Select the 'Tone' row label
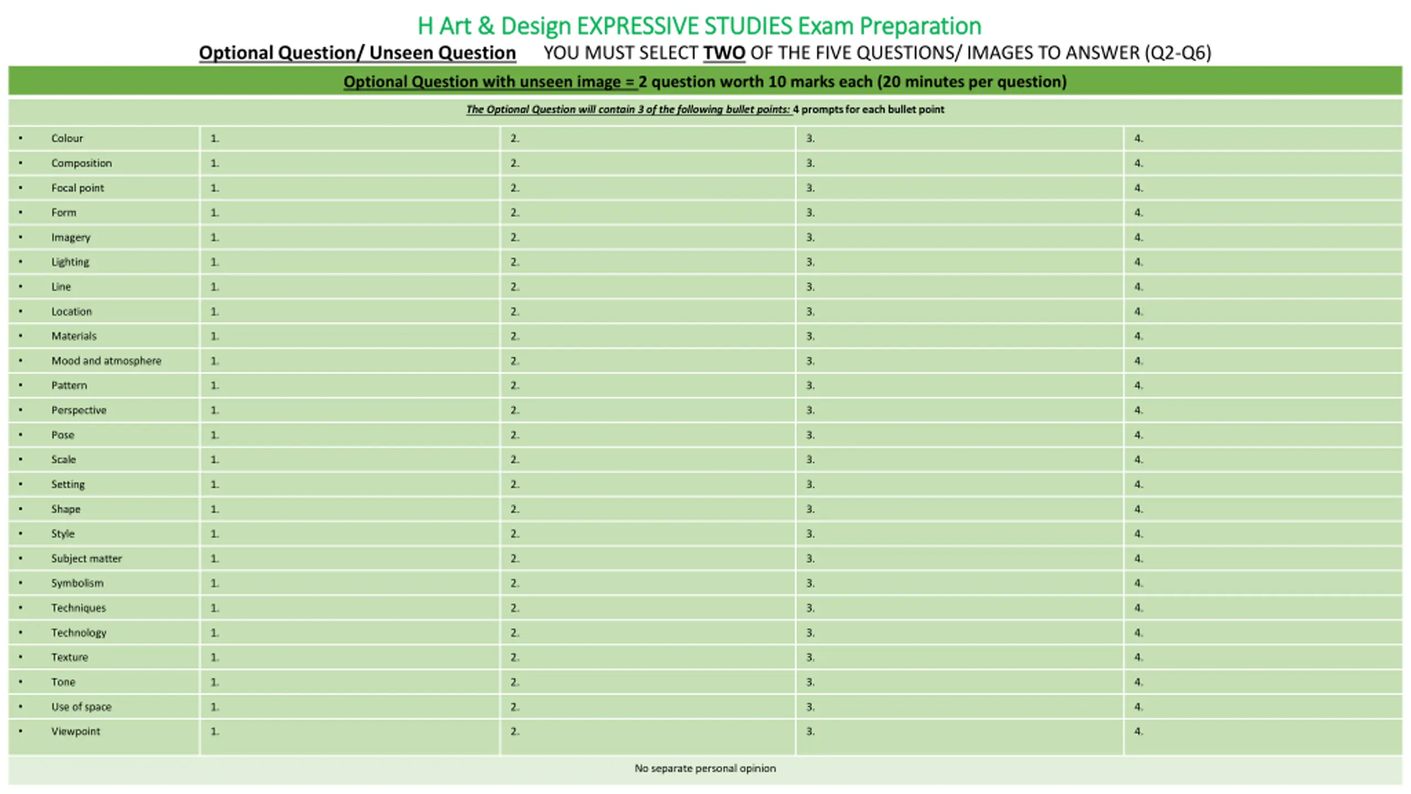 (x=63, y=682)
